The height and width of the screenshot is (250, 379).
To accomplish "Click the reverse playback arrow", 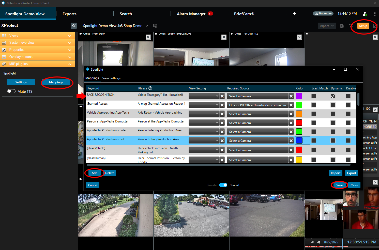I will point(318,242).
